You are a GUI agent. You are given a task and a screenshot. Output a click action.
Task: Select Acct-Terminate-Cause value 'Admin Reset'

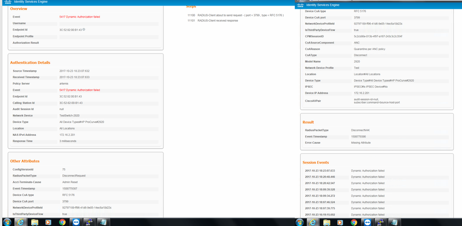(70, 182)
